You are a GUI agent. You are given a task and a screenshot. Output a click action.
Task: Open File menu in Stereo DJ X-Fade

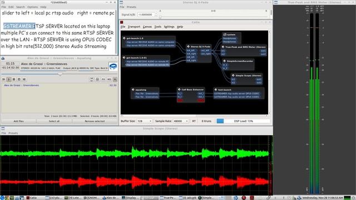pos(122,7)
